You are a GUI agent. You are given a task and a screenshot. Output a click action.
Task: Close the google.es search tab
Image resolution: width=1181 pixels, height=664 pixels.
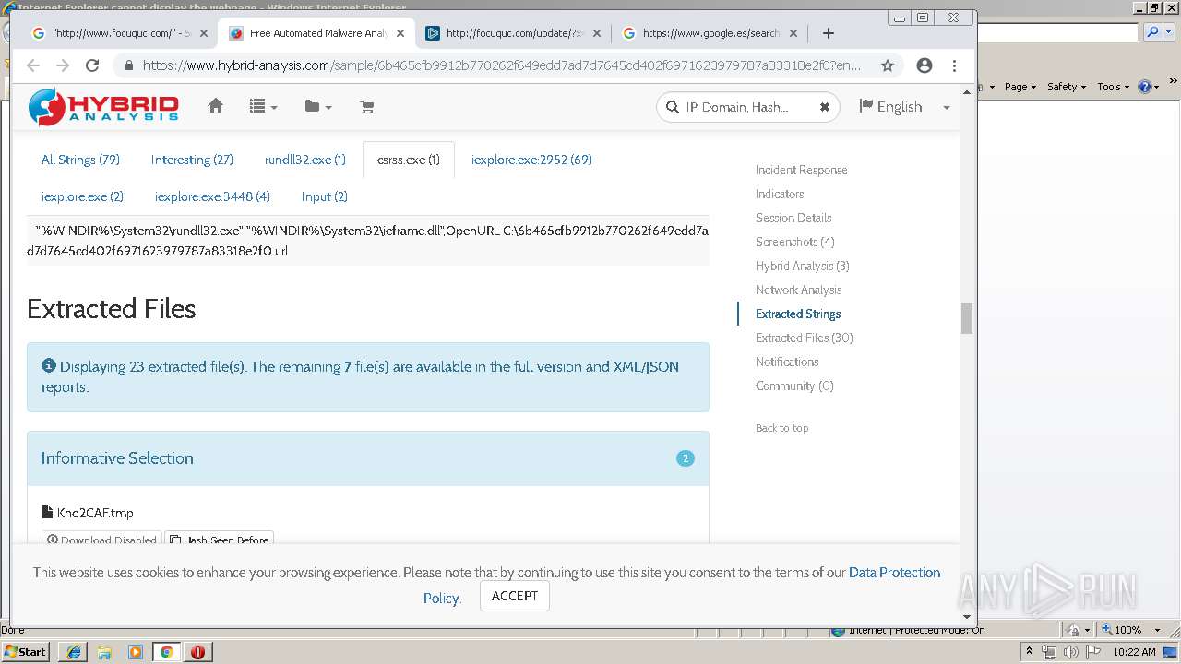click(793, 33)
